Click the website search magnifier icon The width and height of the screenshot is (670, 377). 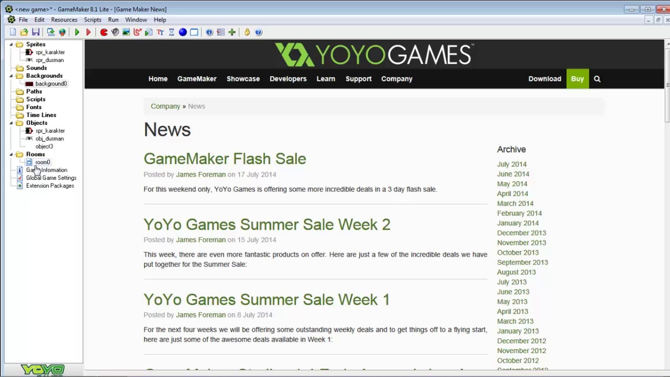click(x=597, y=79)
